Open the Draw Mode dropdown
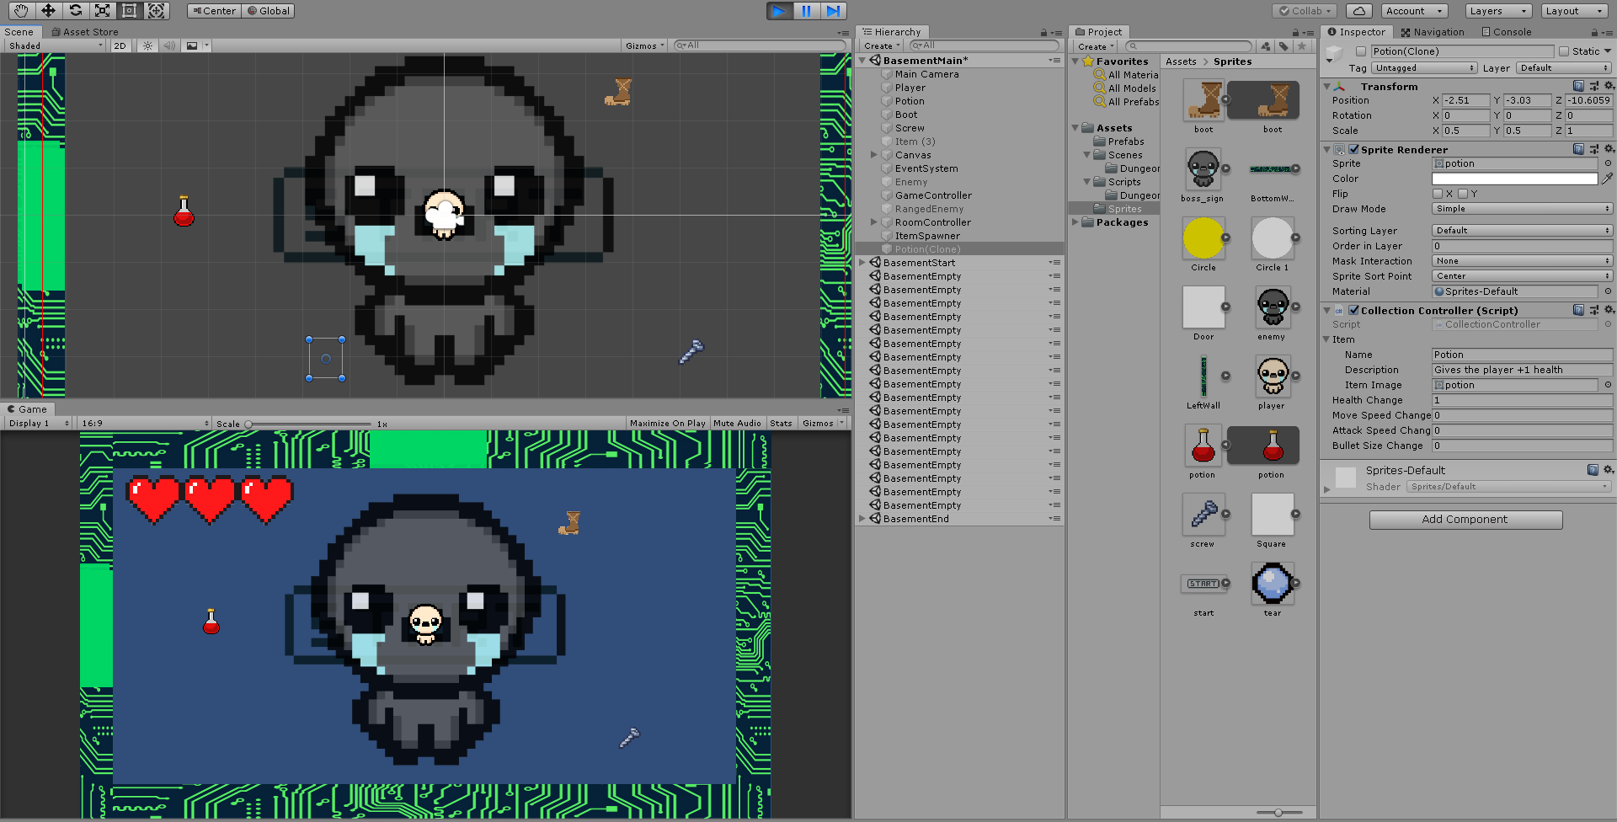 click(1521, 208)
